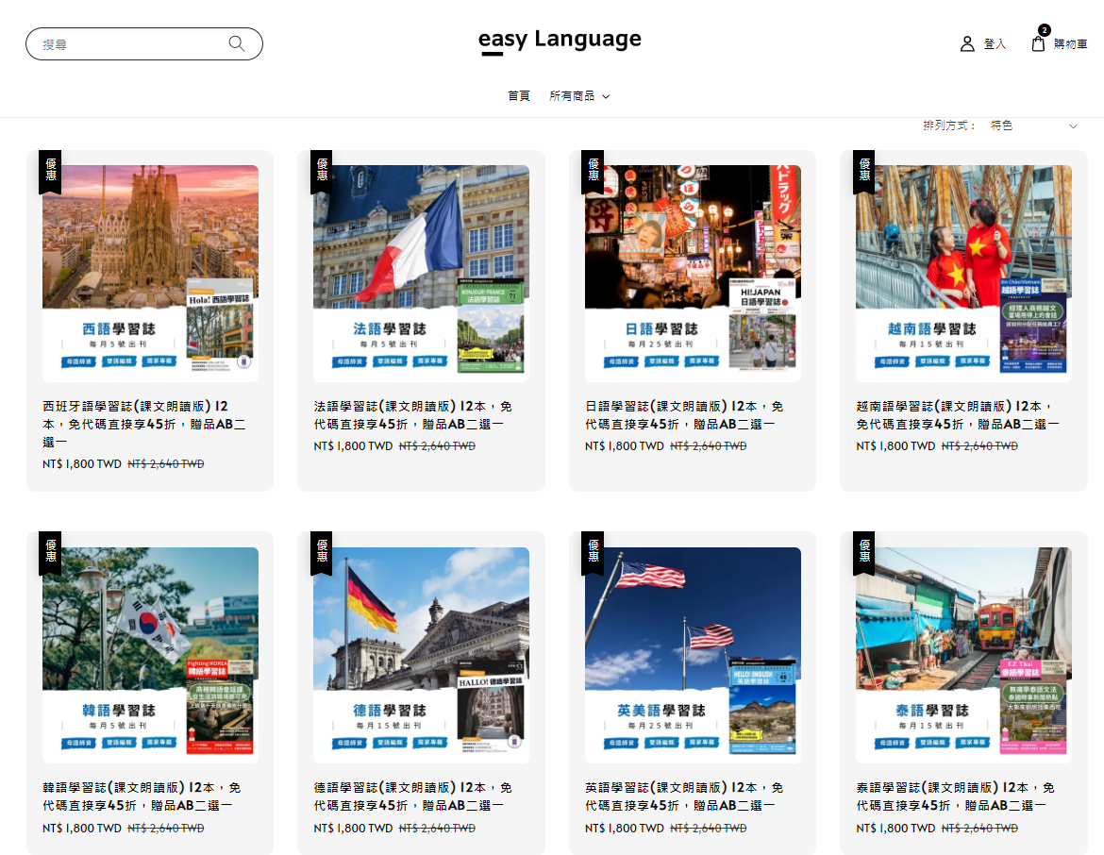Click the 登入 login link
Screen dimensions: 1104x855
[995, 44]
